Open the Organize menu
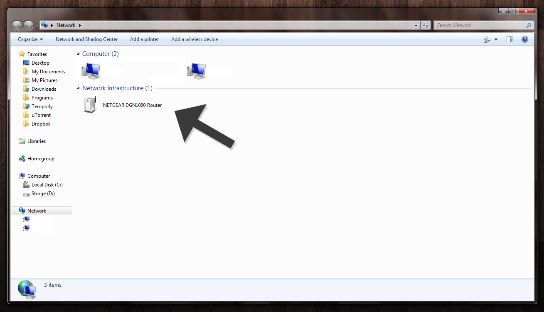Image resolution: width=544 pixels, height=312 pixels. pyautogui.click(x=30, y=39)
